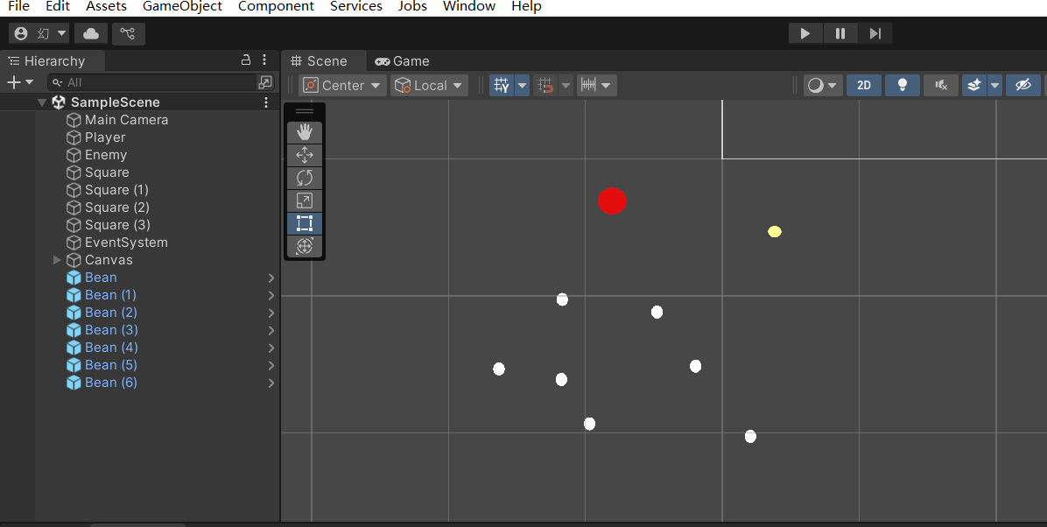Click the version control icon

click(x=128, y=33)
